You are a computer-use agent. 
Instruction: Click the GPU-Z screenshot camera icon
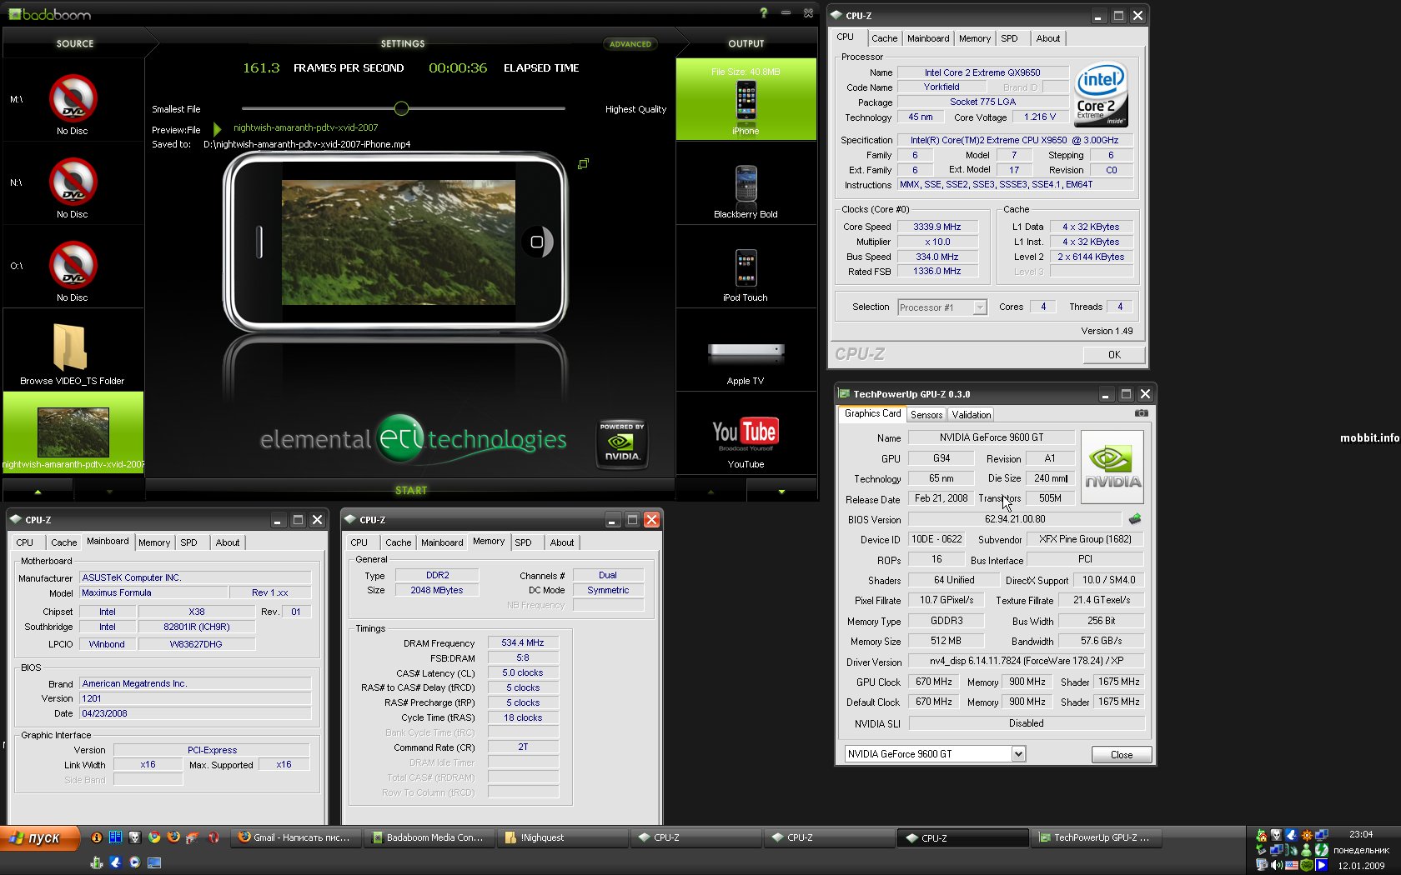pos(1141,413)
